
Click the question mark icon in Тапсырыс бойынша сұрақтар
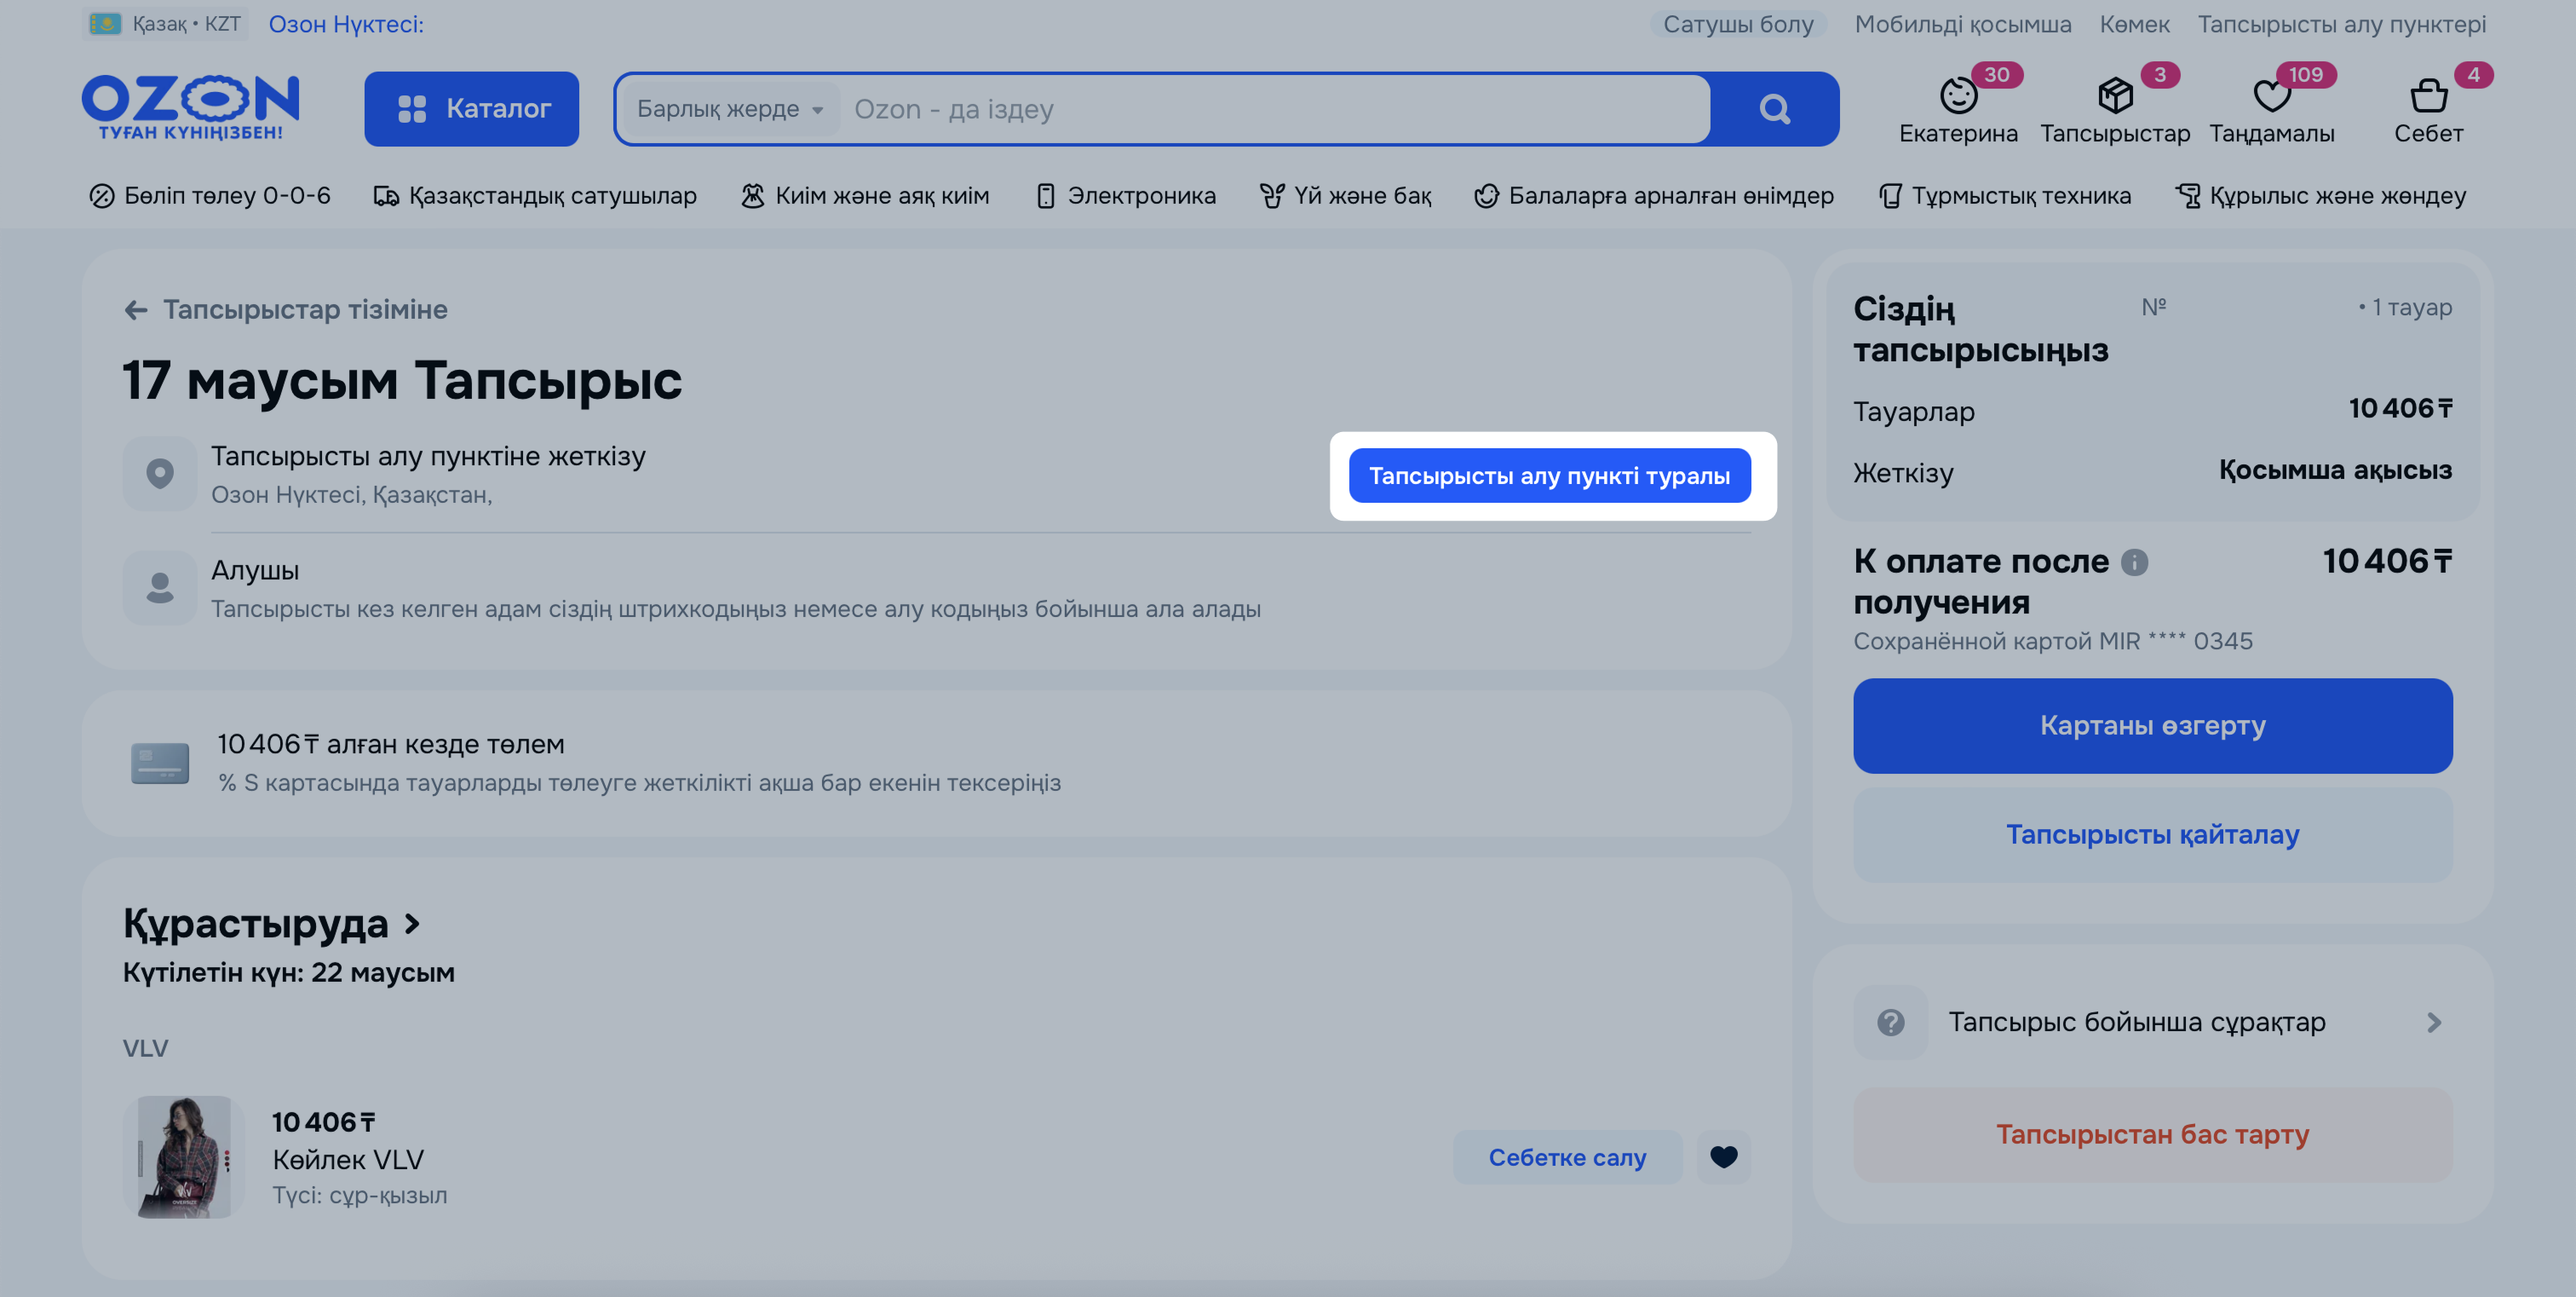point(1890,1023)
